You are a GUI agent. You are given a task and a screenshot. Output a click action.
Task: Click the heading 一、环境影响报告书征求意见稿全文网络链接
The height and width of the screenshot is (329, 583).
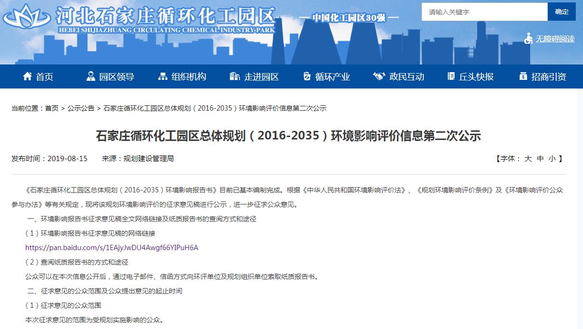[142, 219]
